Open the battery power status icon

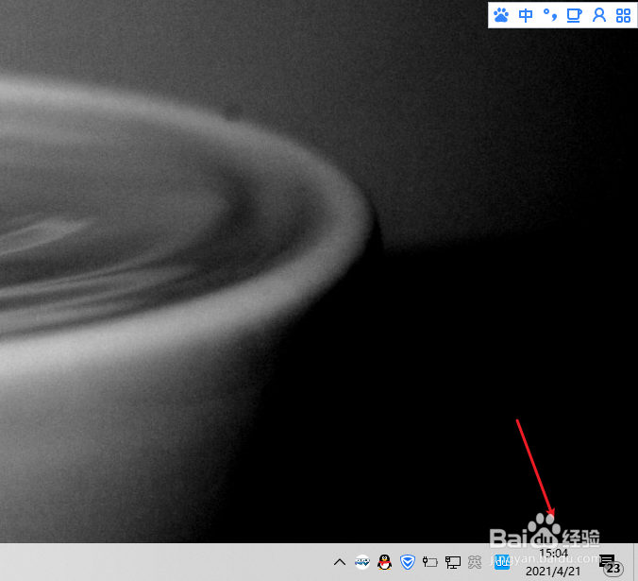point(429,562)
